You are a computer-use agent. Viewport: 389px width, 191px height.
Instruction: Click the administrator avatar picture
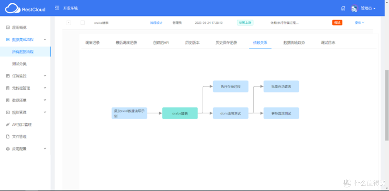[354, 8]
